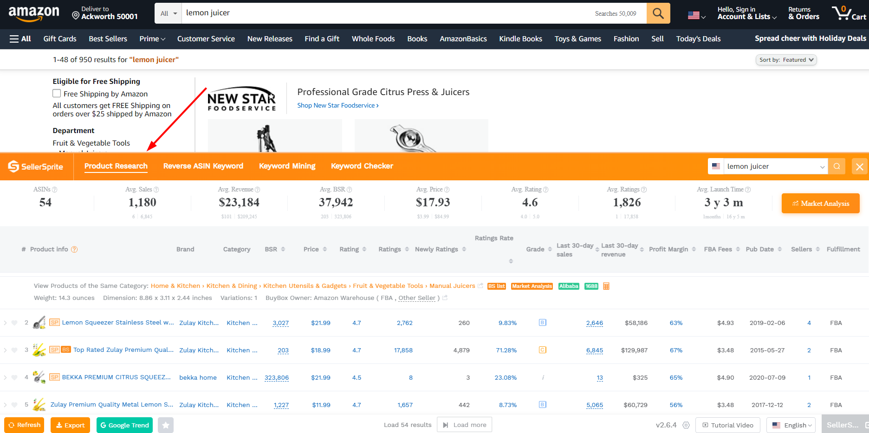Click the Avg. BSR help question icon
The width and height of the screenshot is (869, 433).
[x=350, y=190]
